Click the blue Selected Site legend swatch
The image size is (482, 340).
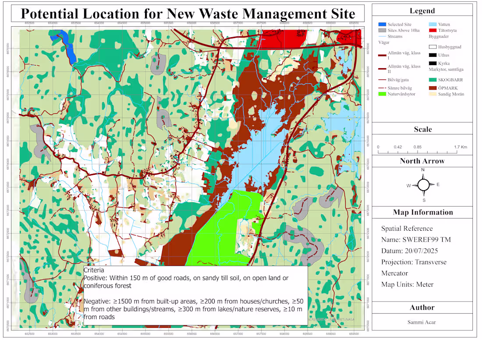[x=382, y=24]
